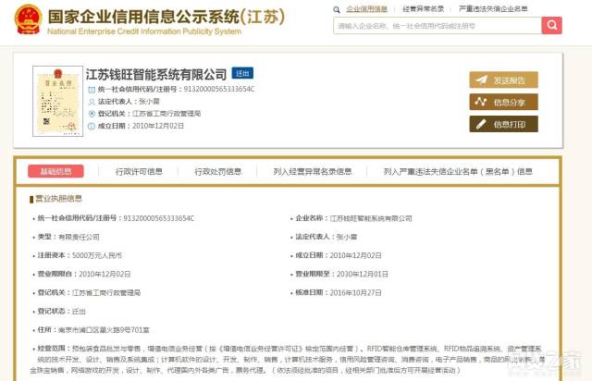Focus the enterprise name search input field
Screen dimensions: 592x381
pyautogui.click(x=438, y=26)
